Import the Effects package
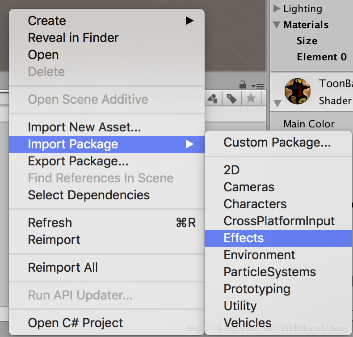The image size is (353, 337). 244,238
